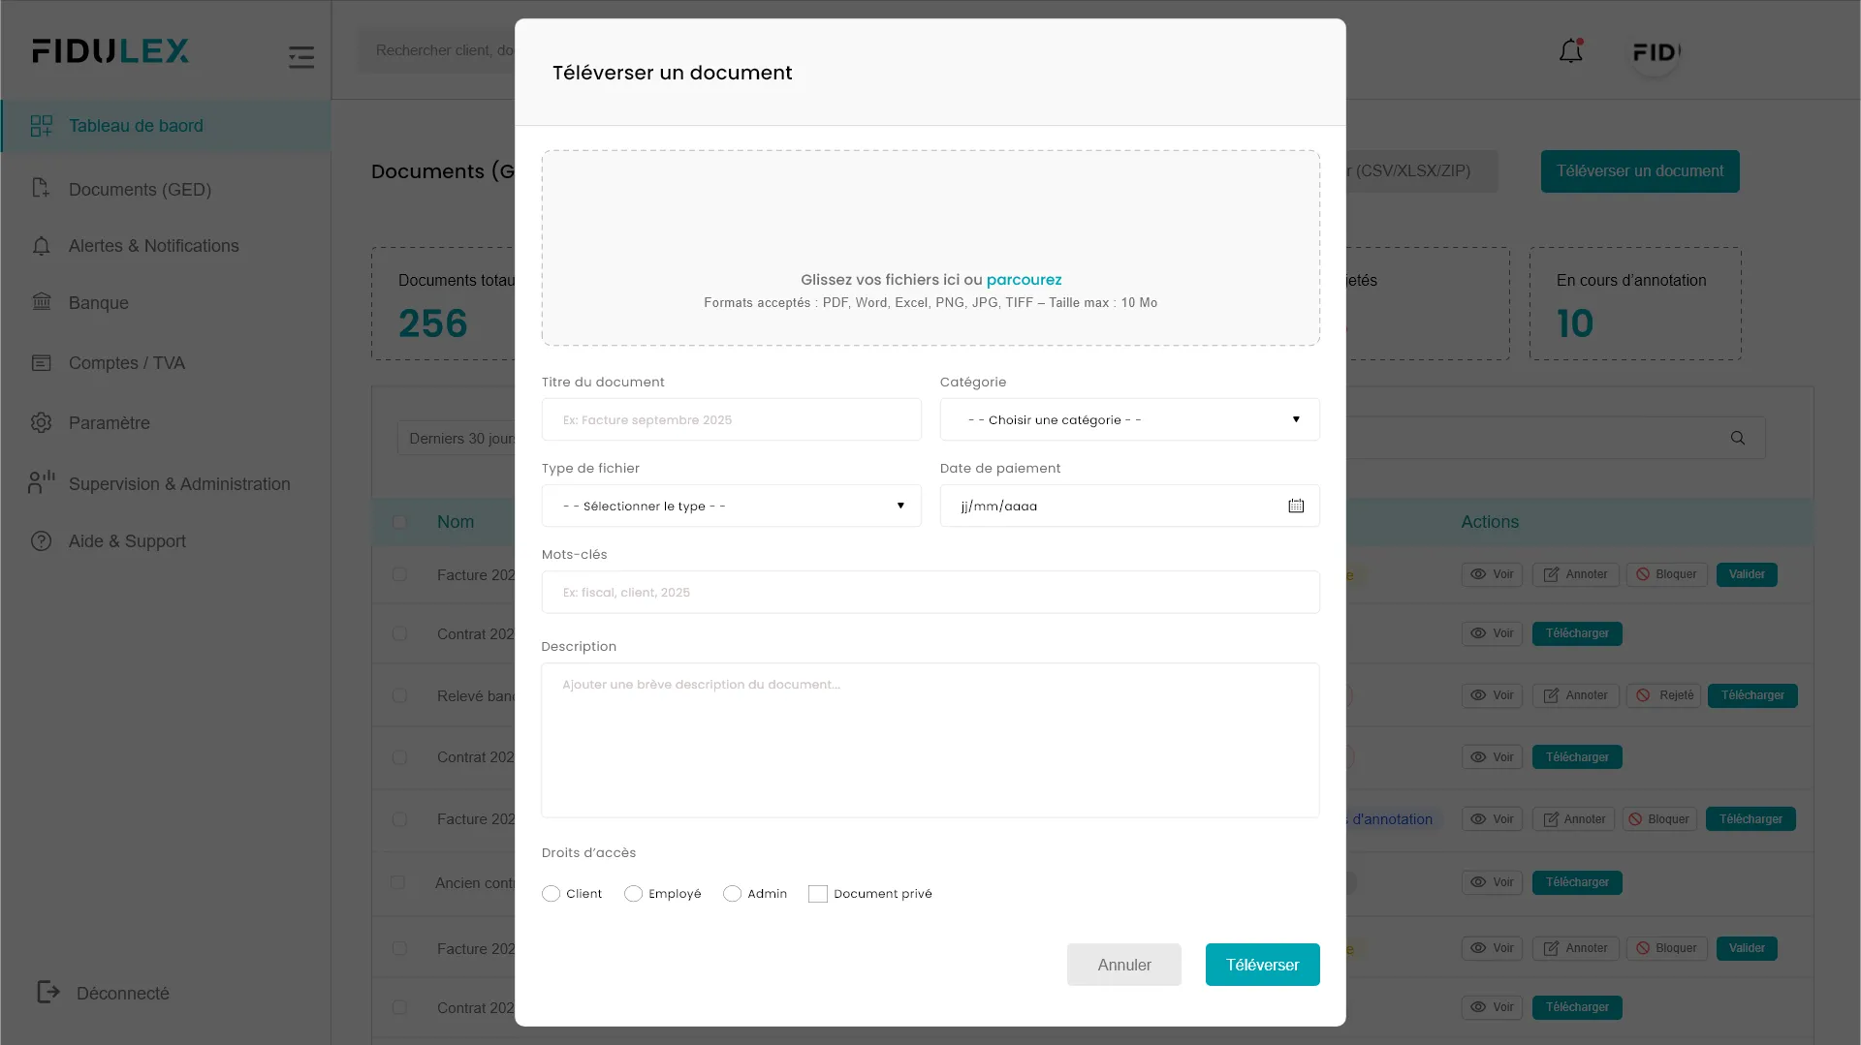Open Documents (GED) in the sidebar

(140, 190)
